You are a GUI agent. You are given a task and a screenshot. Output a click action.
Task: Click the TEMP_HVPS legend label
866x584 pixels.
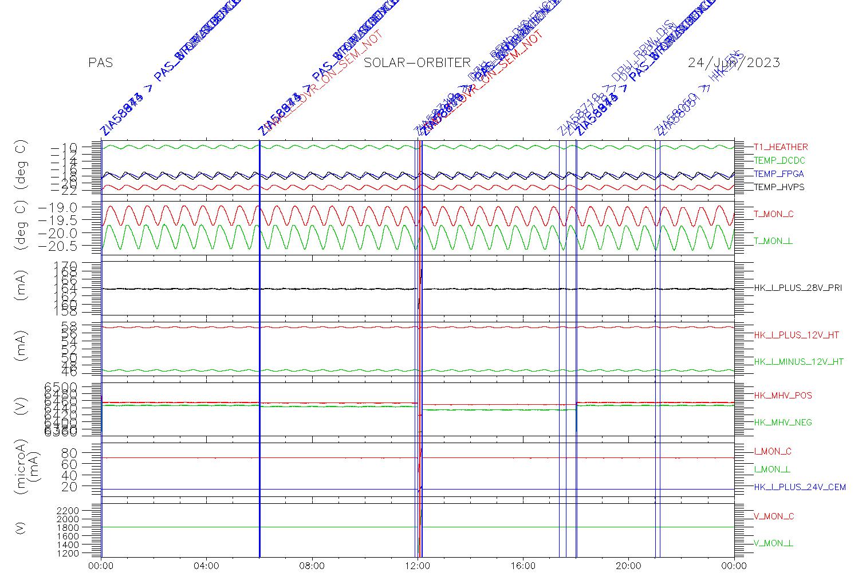pyautogui.click(x=779, y=187)
